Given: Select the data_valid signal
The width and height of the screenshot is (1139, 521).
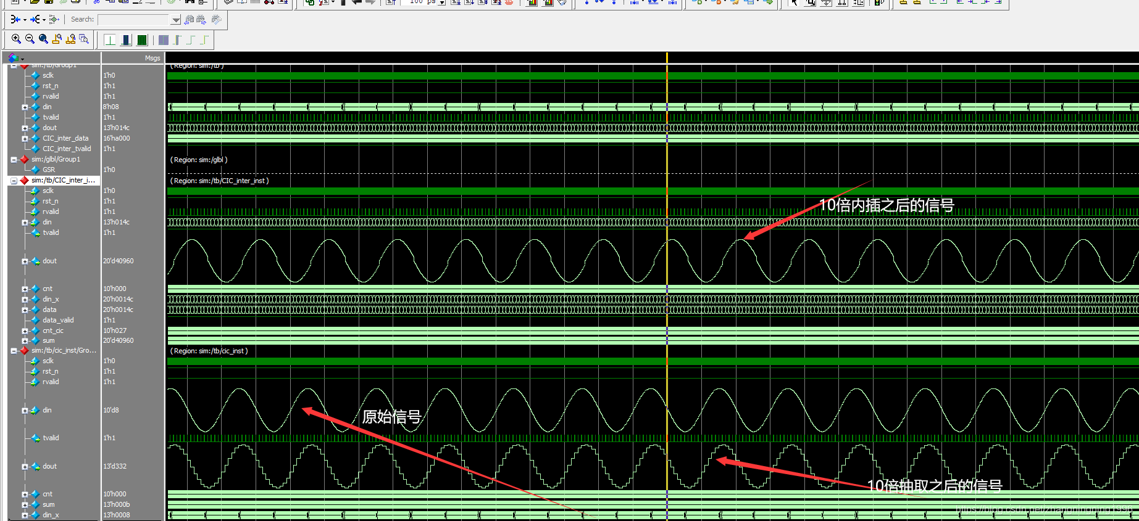Looking at the screenshot, I should pyautogui.click(x=58, y=320).
